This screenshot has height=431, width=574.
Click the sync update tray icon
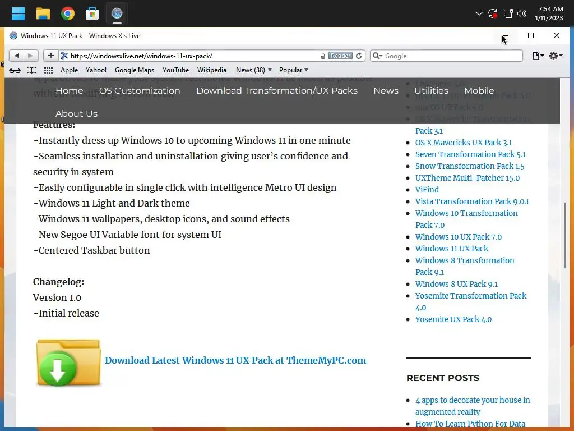coord(493,13)
